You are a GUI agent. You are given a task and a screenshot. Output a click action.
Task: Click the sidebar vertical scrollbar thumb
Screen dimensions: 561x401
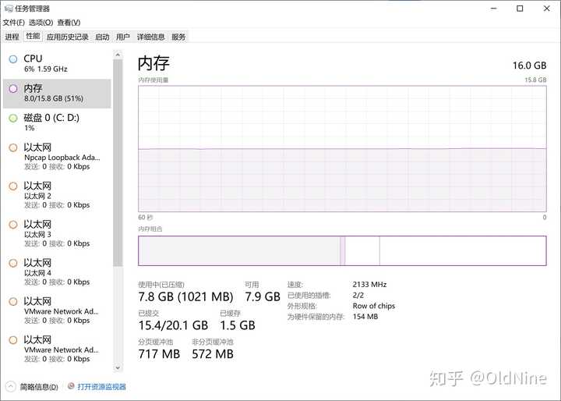coord(118,163)
